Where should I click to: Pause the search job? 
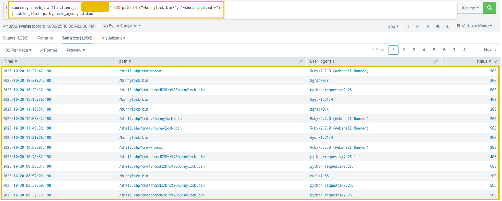pyautogui.click(x=407, y=26)
